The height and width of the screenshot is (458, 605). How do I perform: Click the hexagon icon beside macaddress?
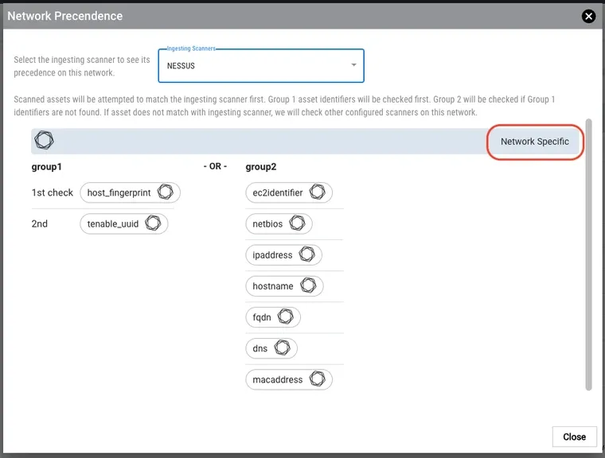pyautogui.click(x=318, y=379)
